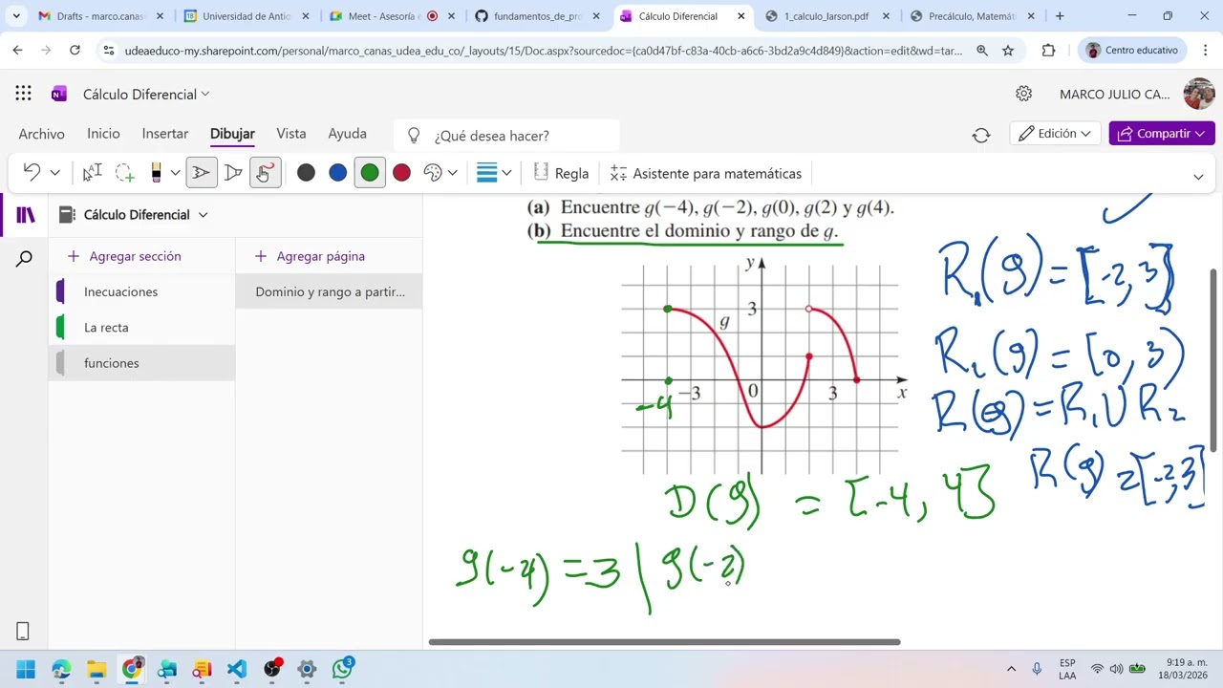Reload the current page
The image size is (1223, 688).
click(x=75, y=51)
